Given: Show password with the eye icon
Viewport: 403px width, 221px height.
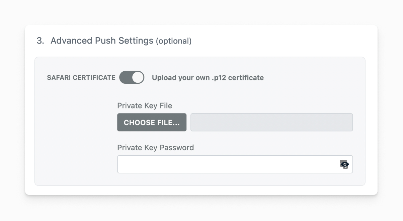Looking at the screenshot, I should click(x=345, y=164).
